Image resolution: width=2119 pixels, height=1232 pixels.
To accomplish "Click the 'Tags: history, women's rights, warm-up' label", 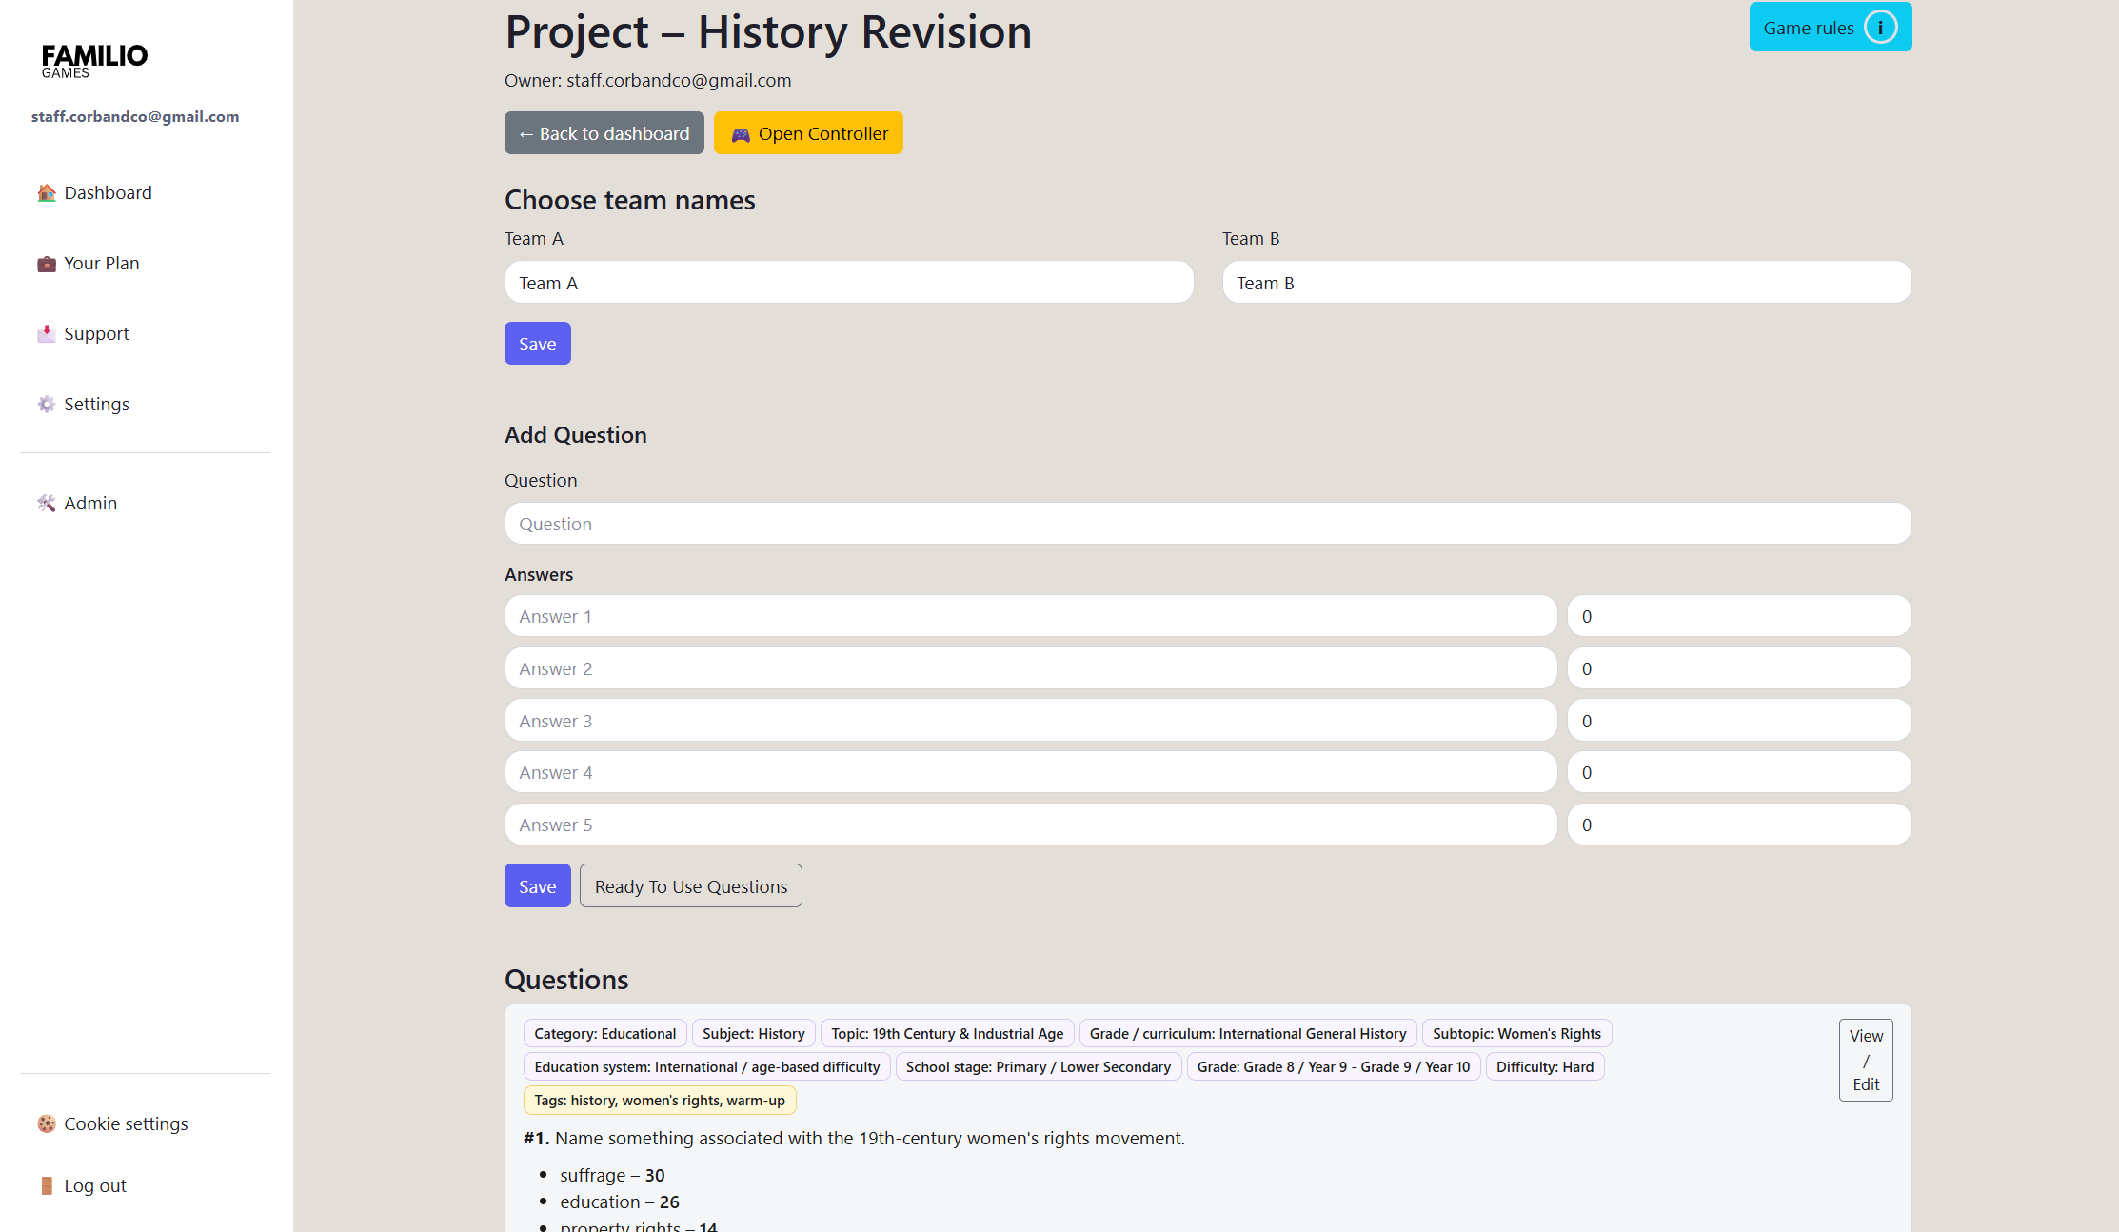I will pos(660,1101).
